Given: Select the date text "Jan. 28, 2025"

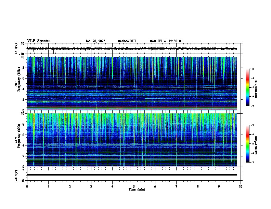Looking at the screenshot, I should pyautogui.click(x=95, y=41).
